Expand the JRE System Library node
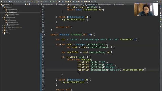 click(x=3, y=27)
